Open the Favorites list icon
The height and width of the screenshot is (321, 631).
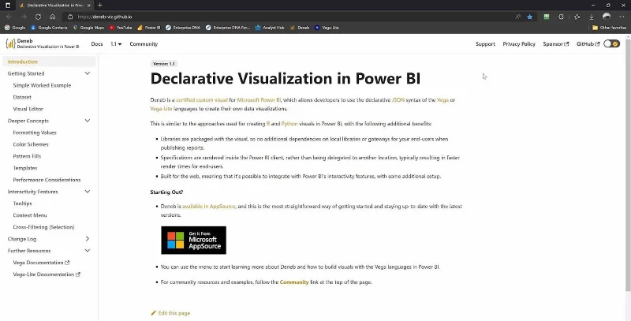pos(577,17)
